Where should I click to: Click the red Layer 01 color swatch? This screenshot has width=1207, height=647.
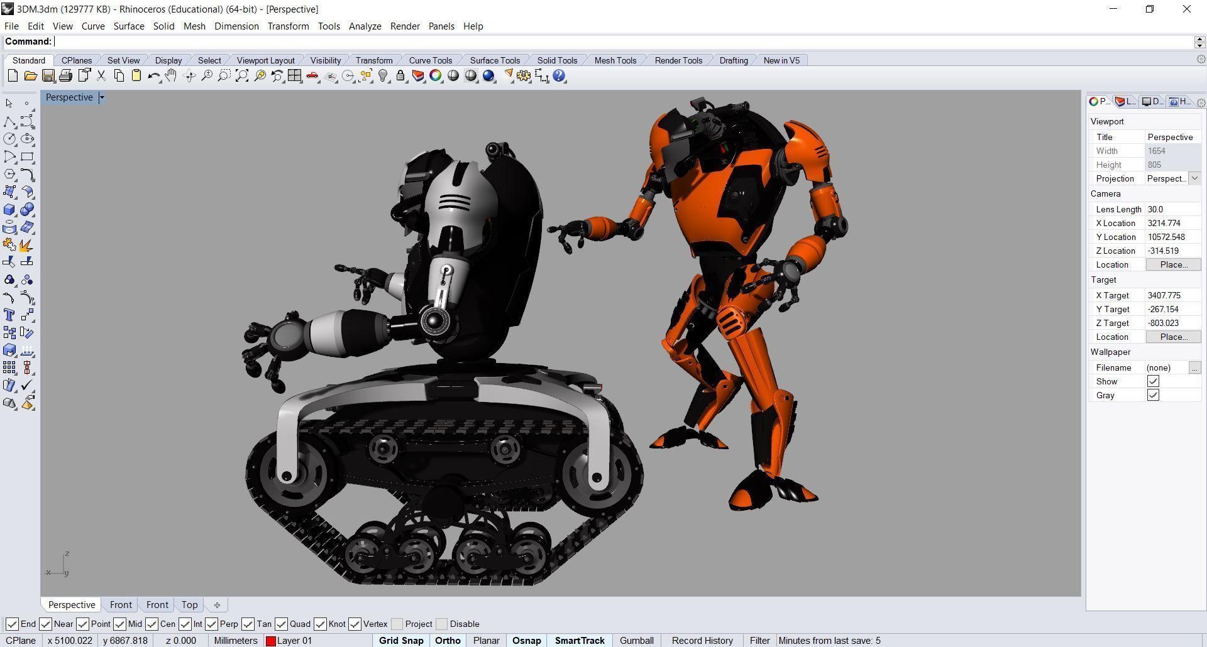click(x=271, y=641)
